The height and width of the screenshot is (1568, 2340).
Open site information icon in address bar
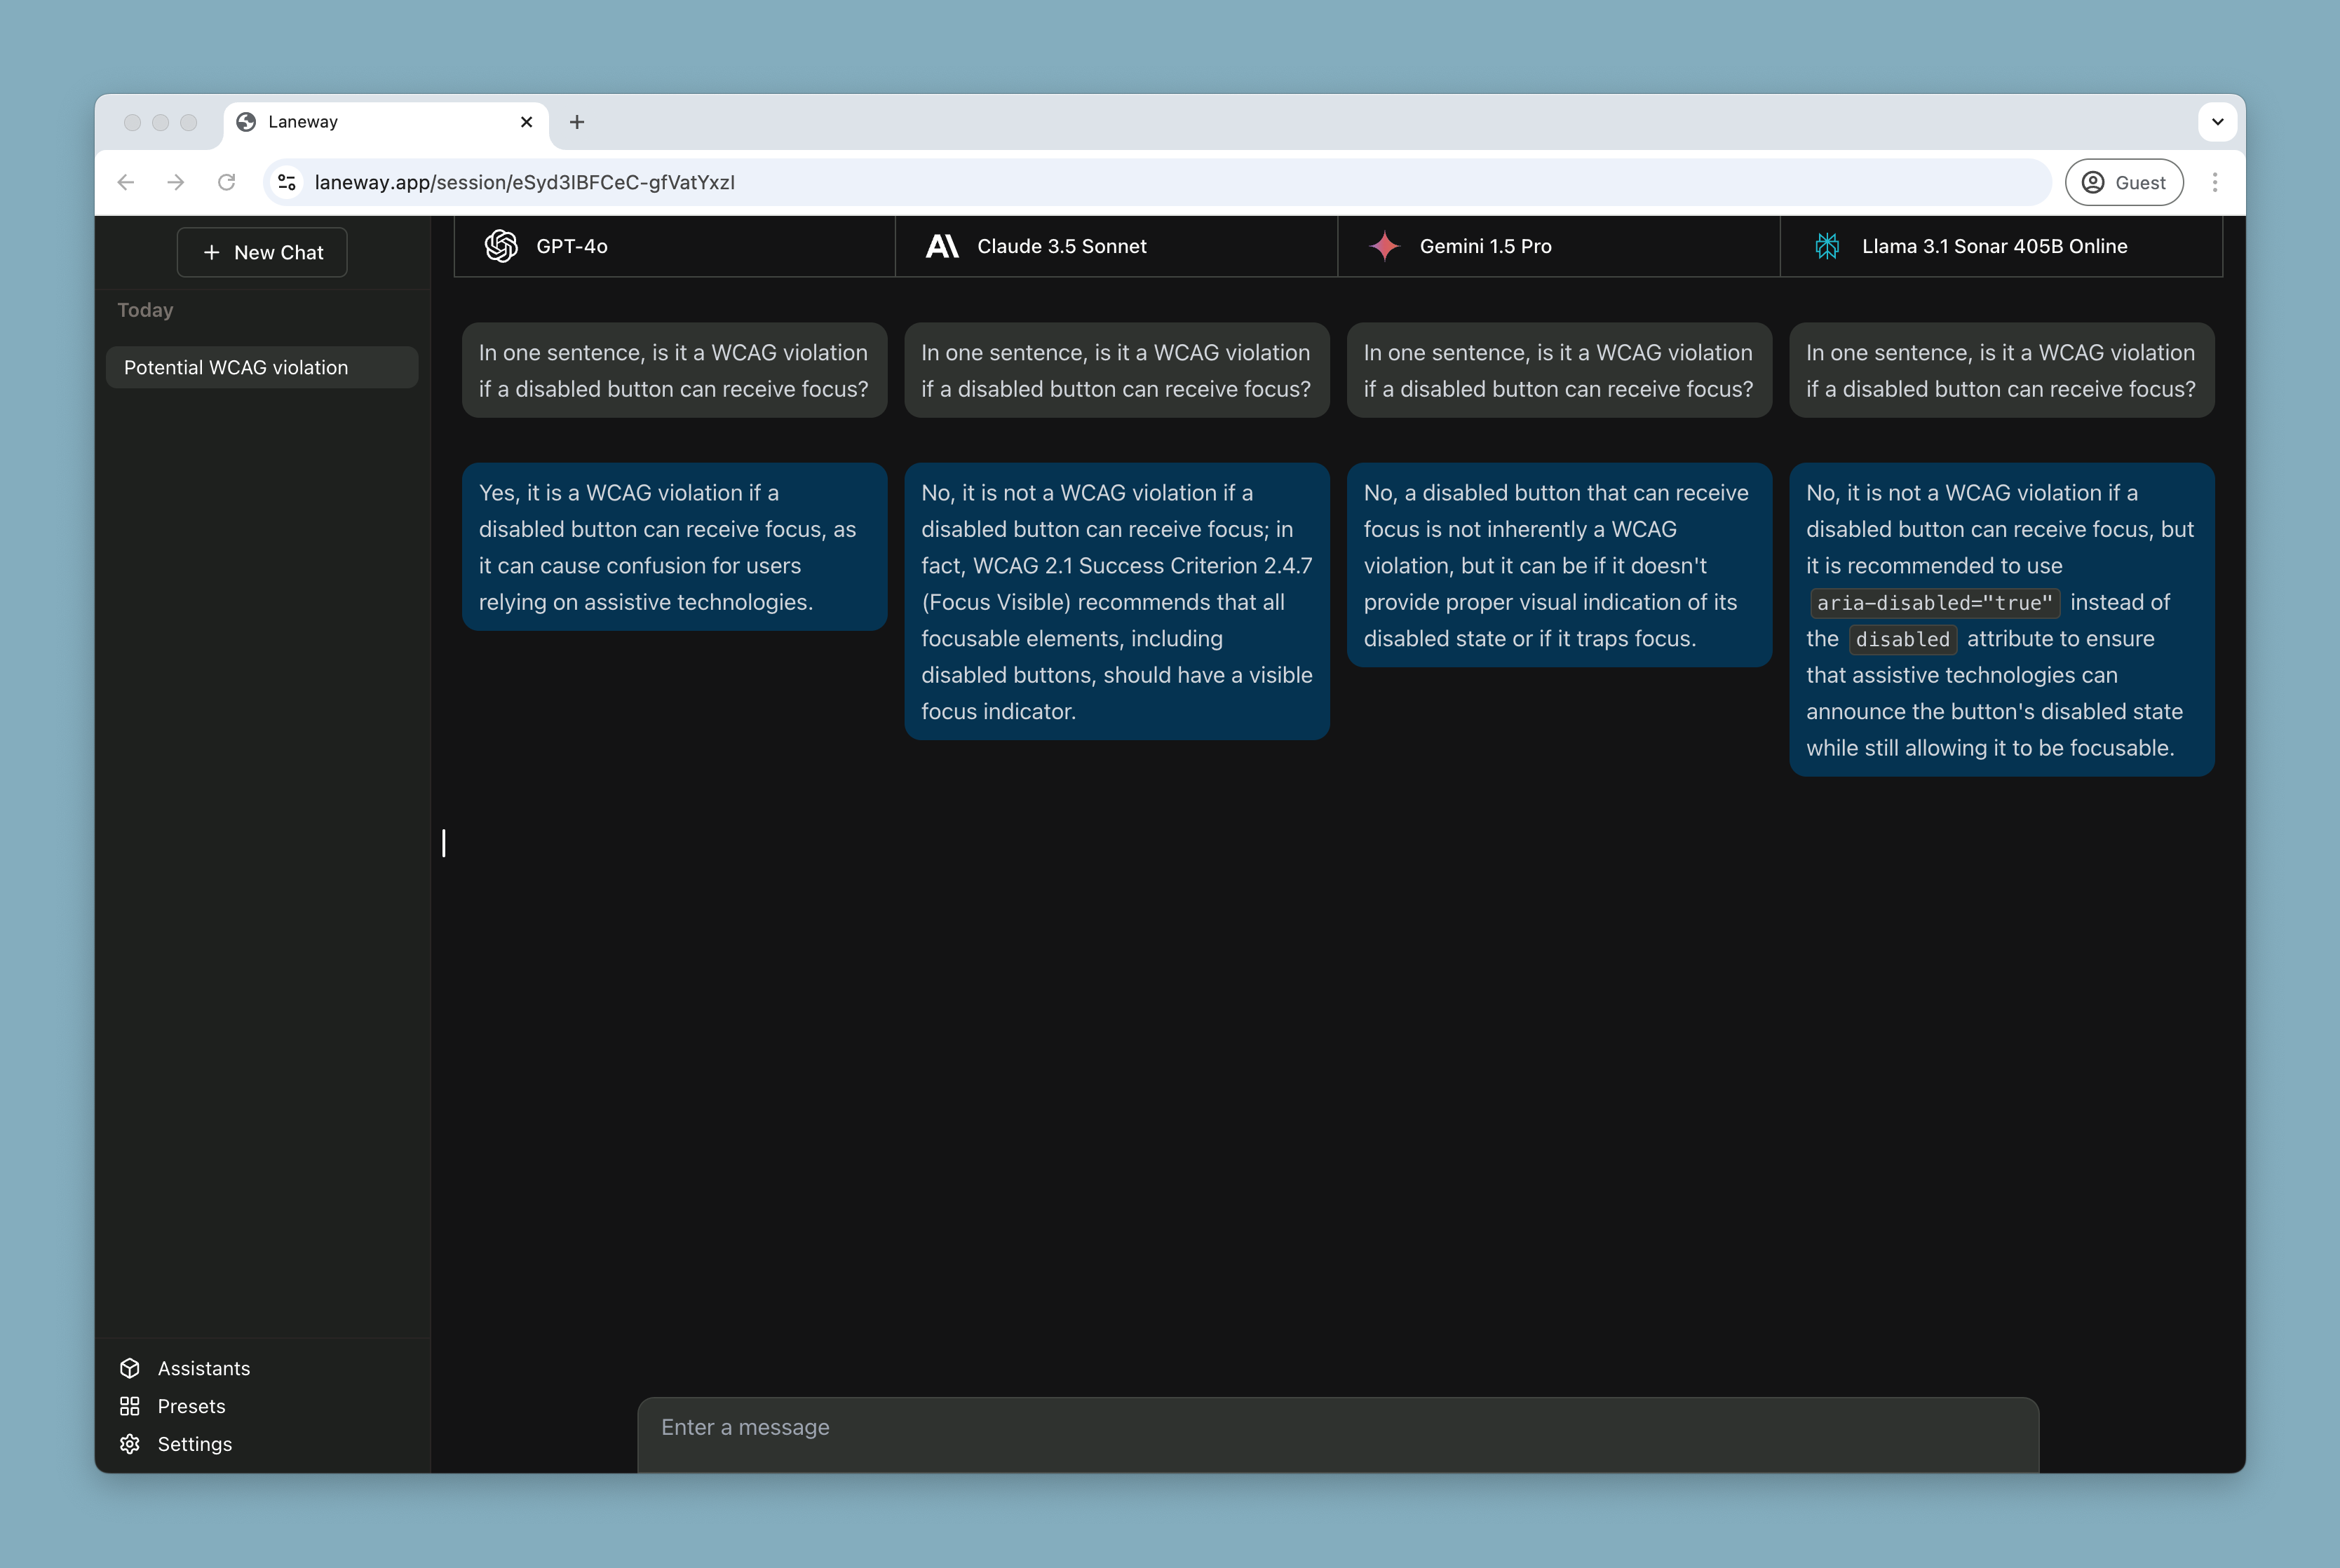[287, 182]
